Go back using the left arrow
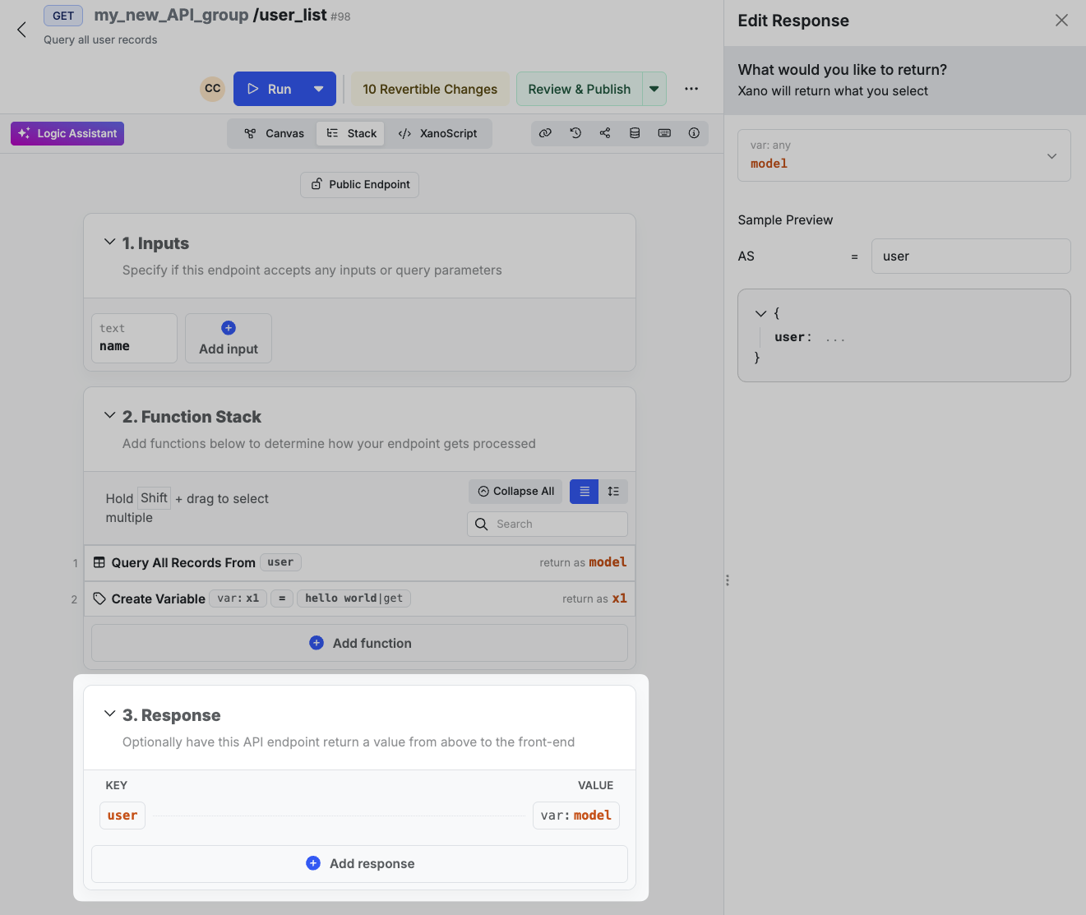 (x=21, y=30)
